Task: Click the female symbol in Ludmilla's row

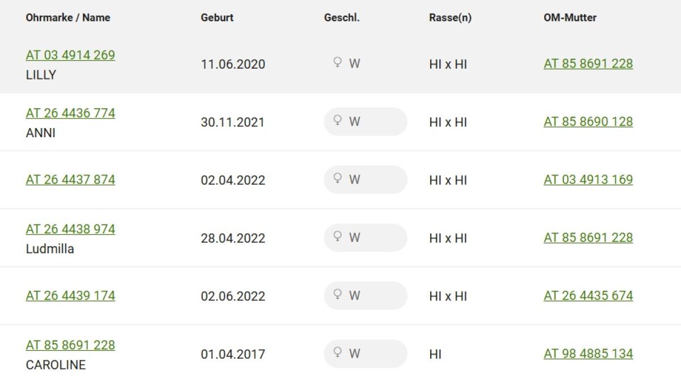Action: pos(337,236)
